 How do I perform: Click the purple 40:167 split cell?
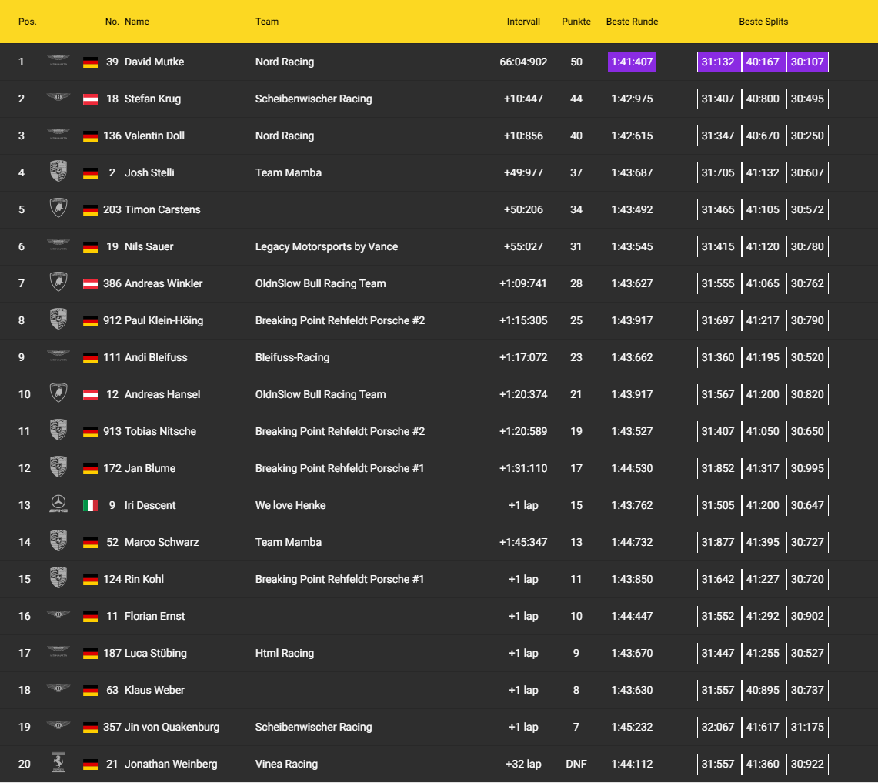pos(763,62)
